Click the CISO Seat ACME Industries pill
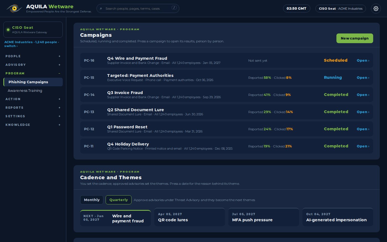The width and height of the screenshot is (387, 242). (x=341, y=9)
